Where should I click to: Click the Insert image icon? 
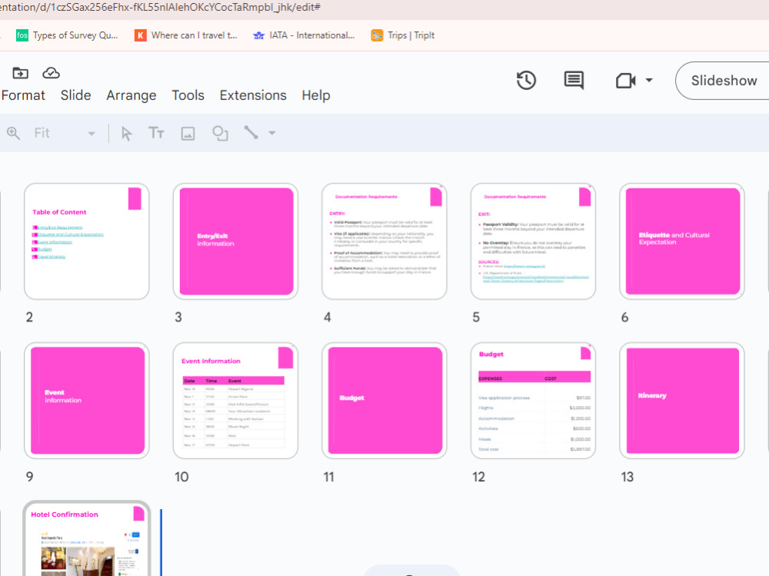188,134
